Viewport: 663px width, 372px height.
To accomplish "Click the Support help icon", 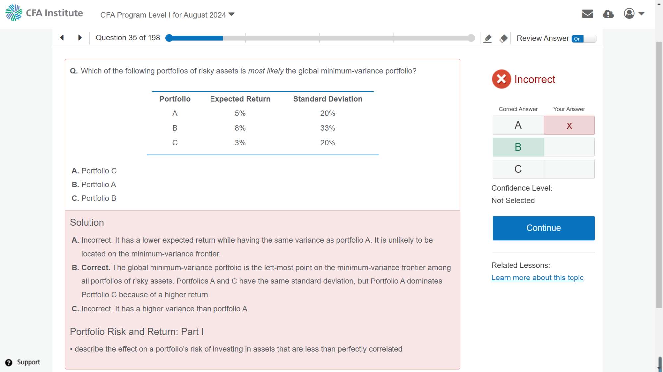I will click(9, 362).
